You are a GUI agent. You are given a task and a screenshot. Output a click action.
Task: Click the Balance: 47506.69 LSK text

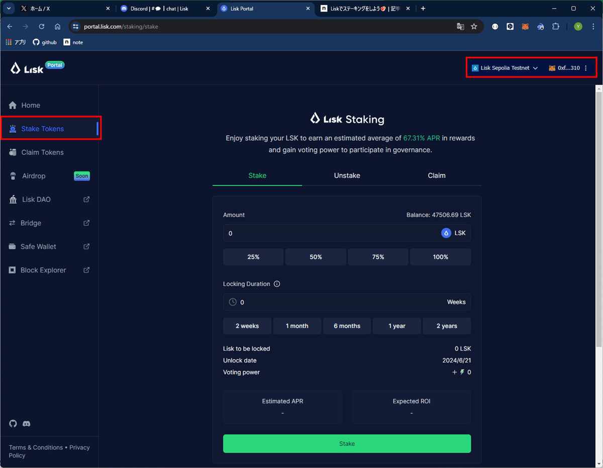(x=439, y=215)
